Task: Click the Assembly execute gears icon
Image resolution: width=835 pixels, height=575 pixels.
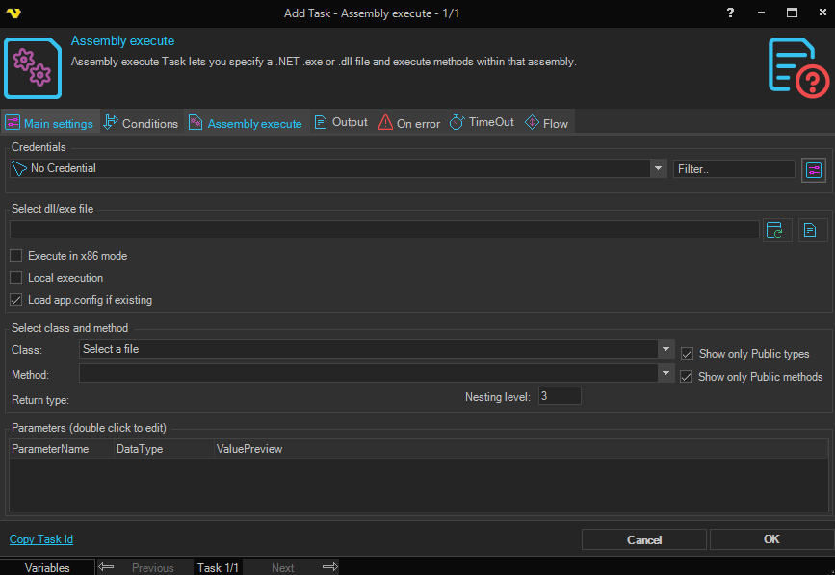Action: pyautogui.click(x=33, y=66)
